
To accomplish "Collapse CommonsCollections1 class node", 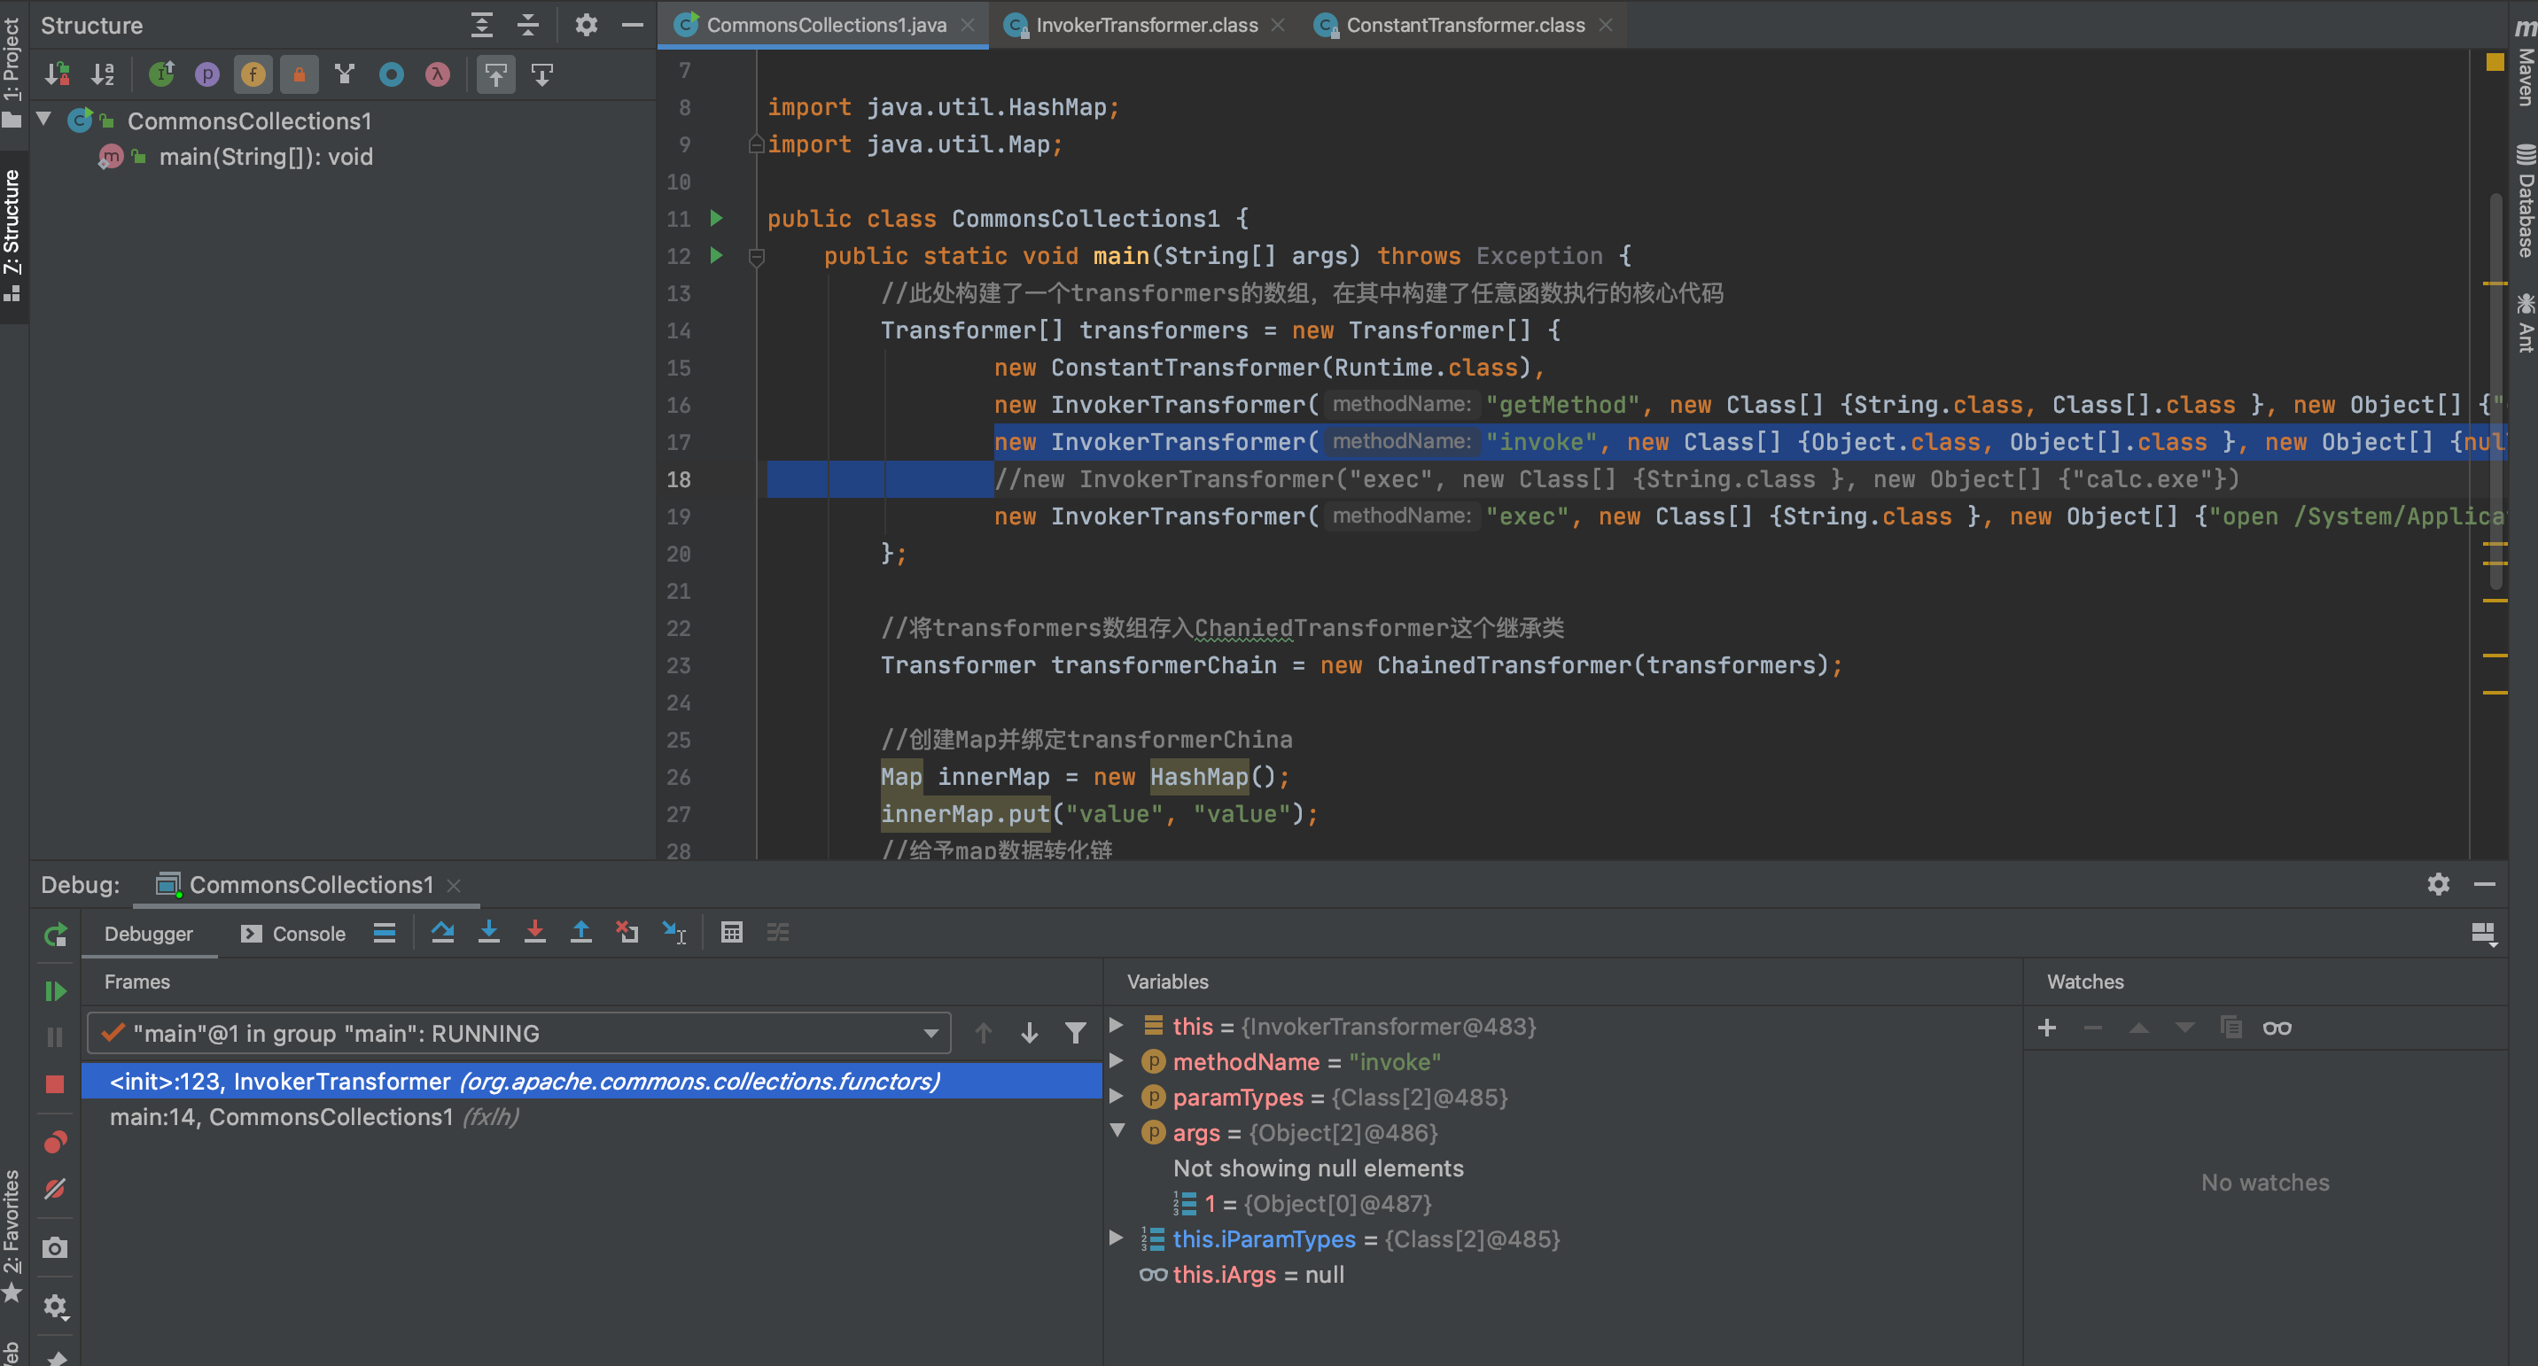I will [x=44, y=120].
